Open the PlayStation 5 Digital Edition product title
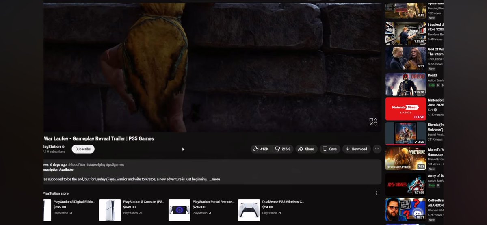This screenshot has width=487, height=225. click(74, 202)
